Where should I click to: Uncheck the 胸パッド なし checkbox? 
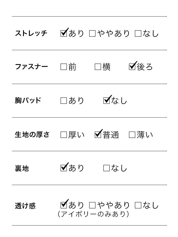106,101
